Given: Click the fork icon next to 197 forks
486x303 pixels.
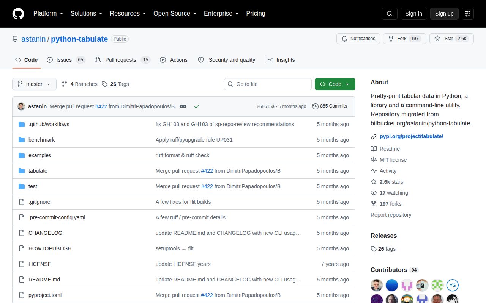Looking at the screenshot, I should pos(374,204).
